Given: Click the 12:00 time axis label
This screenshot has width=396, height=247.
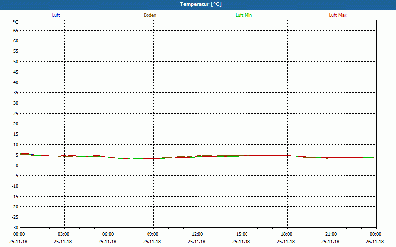Looking at the screenshot, I should [x=197, y=234].
